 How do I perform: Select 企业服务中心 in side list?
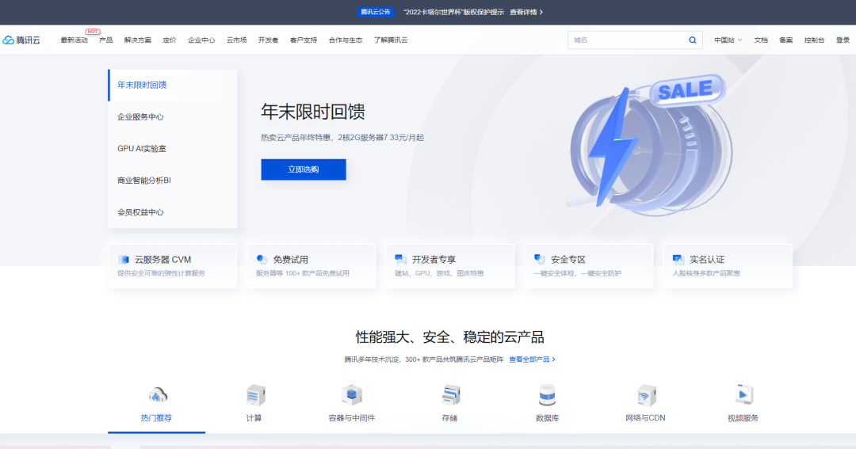(x=173, y=116)
